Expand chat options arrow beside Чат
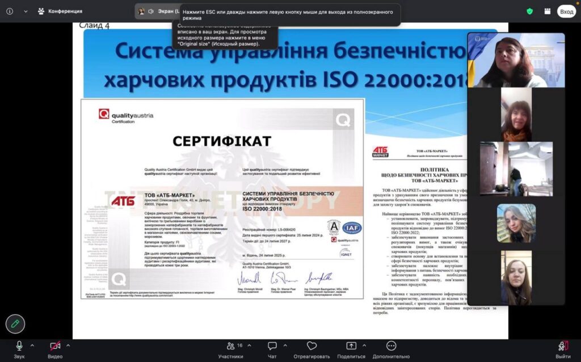The height and width of the screenshot is (362, 581). [287, 345]
